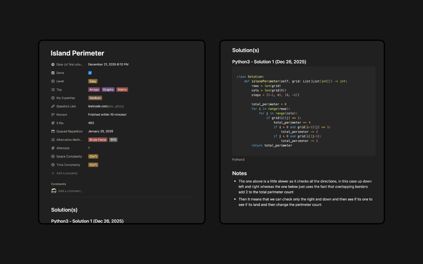Open the Level dropdown showing Easy

click(93, 81)
